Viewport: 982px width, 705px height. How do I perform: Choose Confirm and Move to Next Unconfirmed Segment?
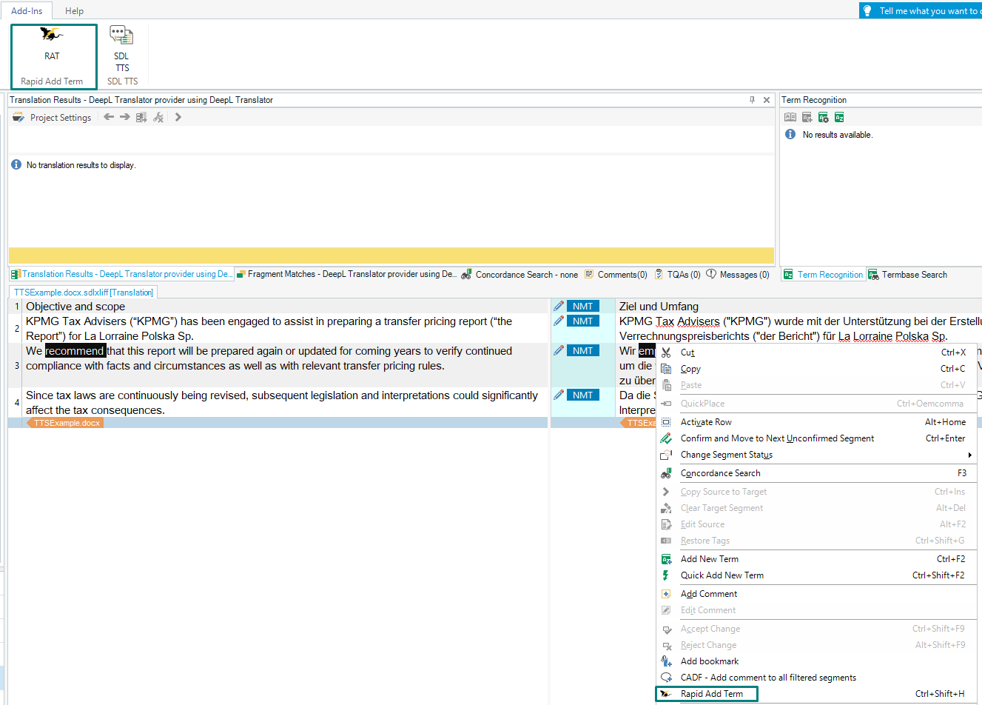[x=817, y=438]
